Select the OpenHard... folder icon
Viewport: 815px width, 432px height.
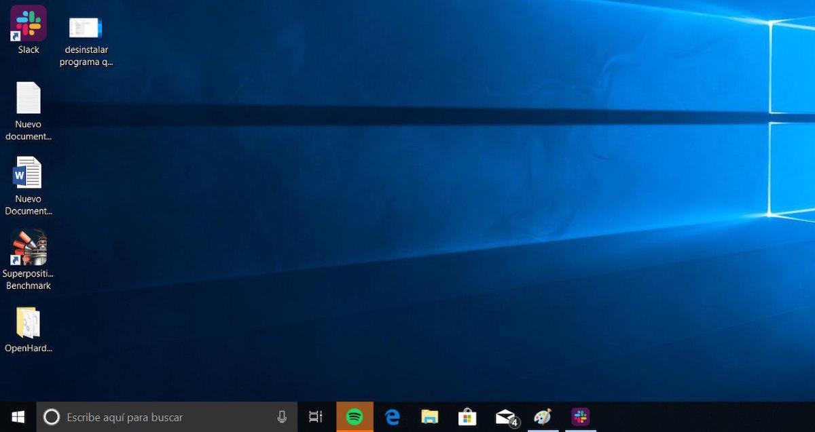coord(29,323)
